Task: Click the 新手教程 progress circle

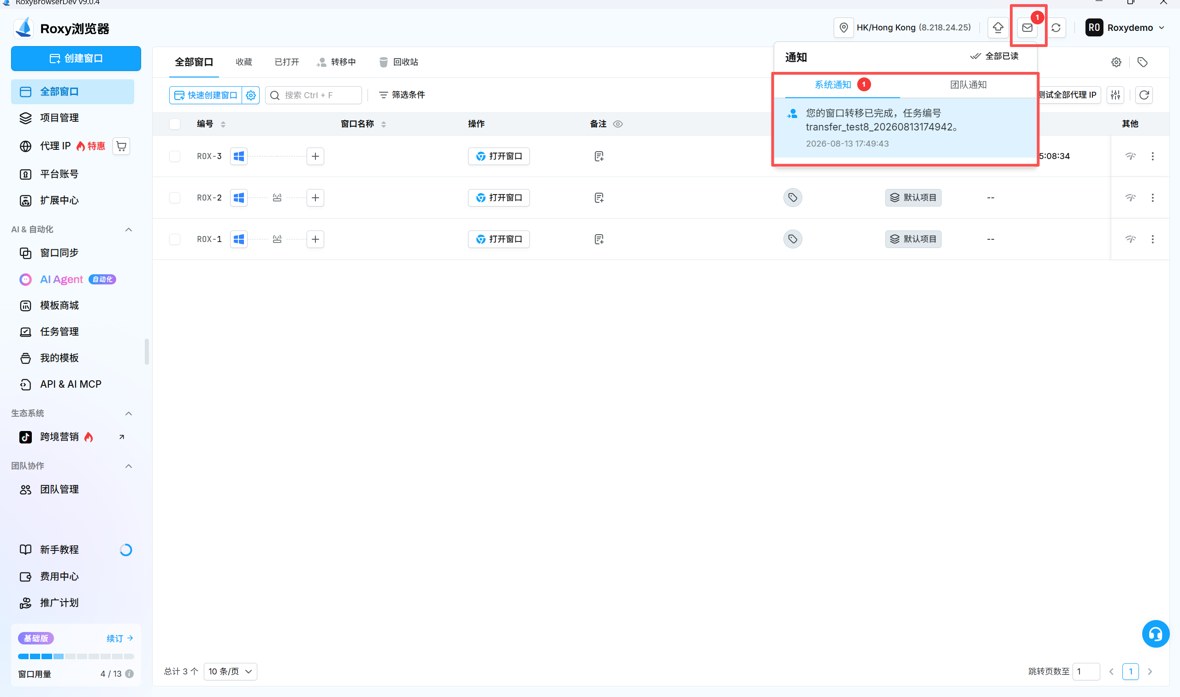Action: click(x=126, y=549)
